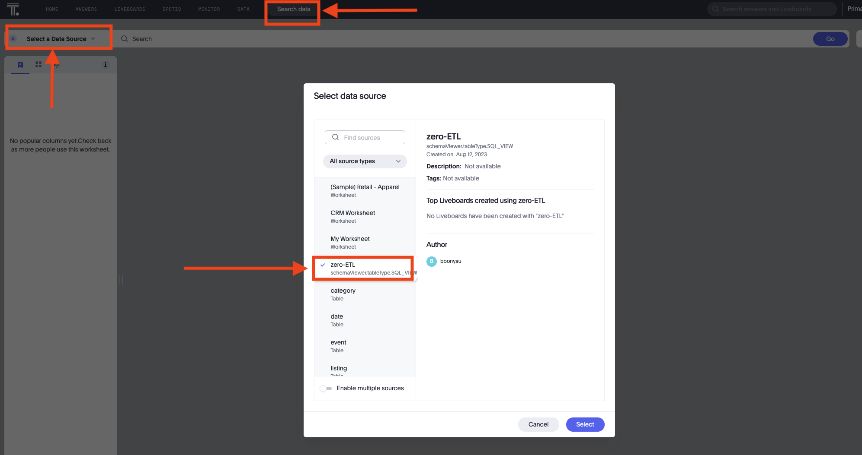Click the data source icon beside Select a Data Source

13,39
